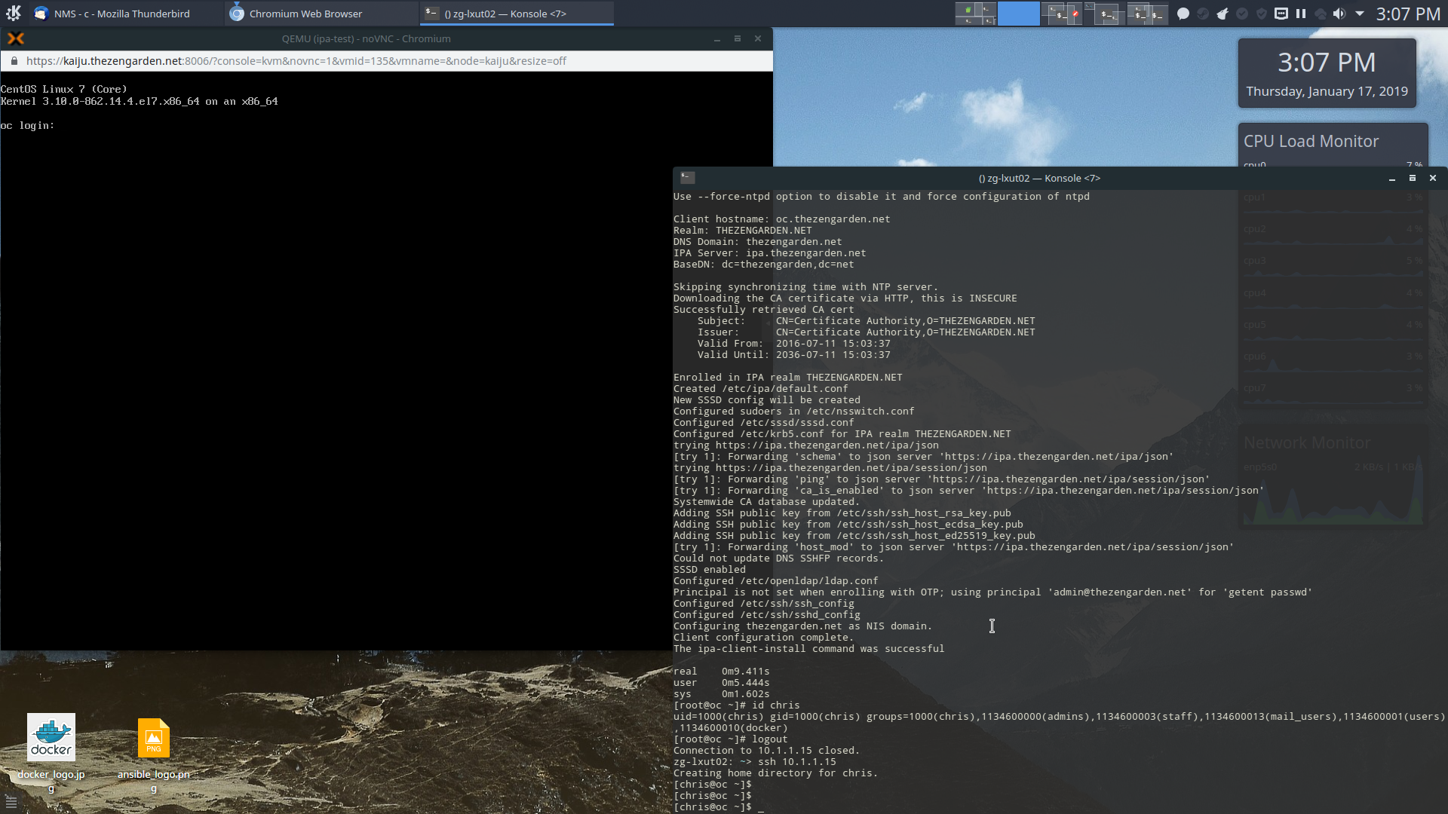Click the desktop clock widget showing 3:07 PM
Viewport: 1448px width, 814px height.
1327,63
